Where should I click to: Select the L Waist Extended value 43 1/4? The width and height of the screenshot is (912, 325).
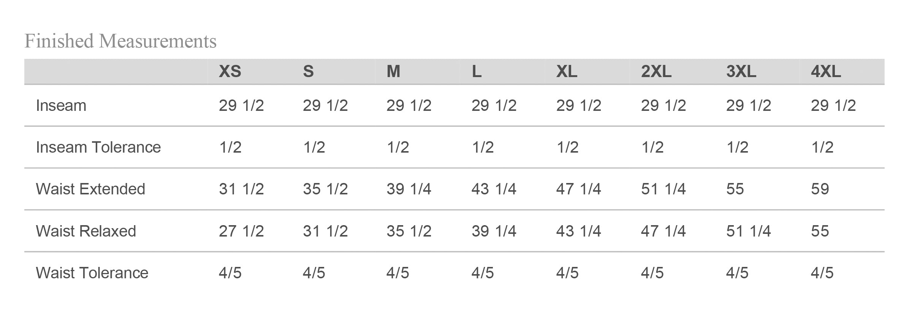pos(494,189)
